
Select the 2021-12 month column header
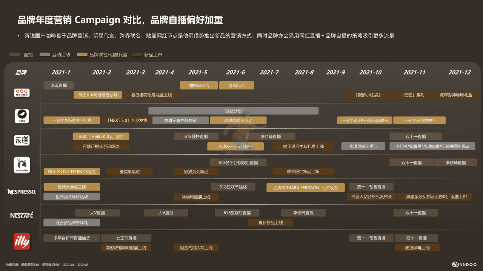(460, 72)
